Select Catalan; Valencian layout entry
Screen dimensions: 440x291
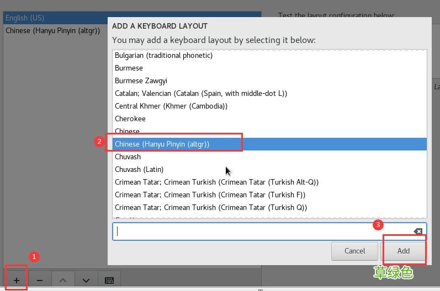[200, 93]
